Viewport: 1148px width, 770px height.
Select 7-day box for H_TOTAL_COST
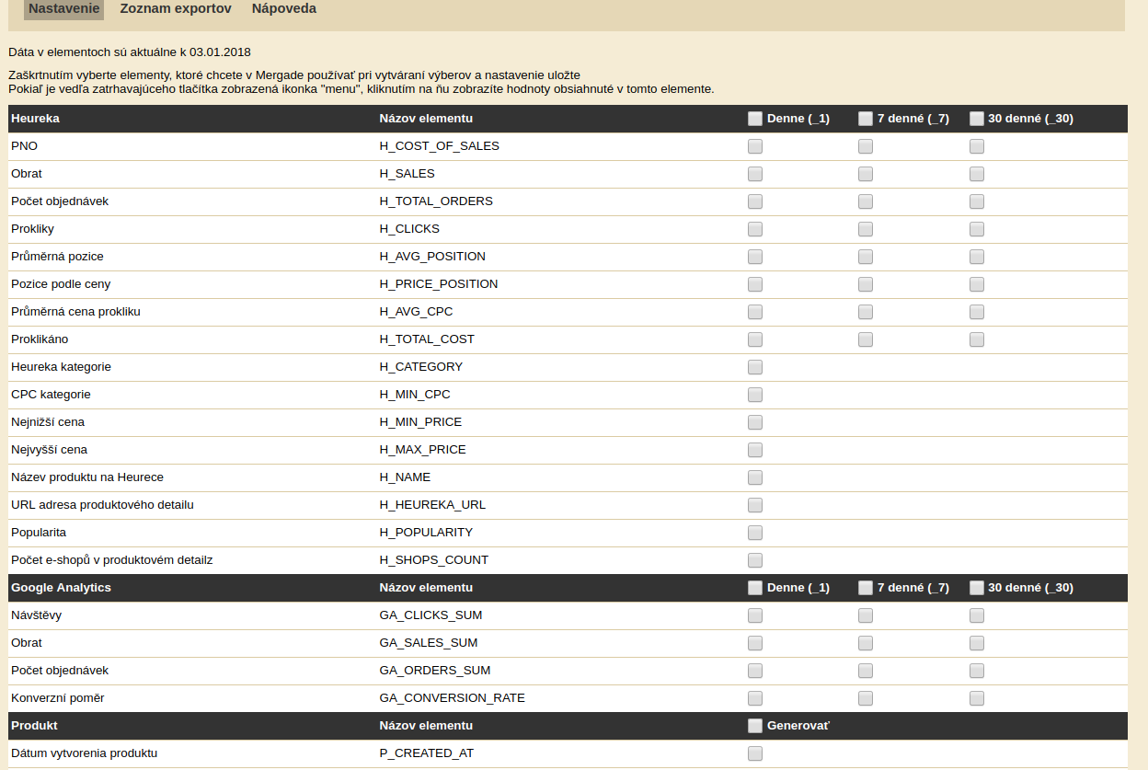click(866, 339)
